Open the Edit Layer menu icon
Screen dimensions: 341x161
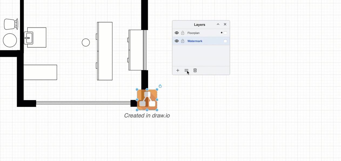186,70
